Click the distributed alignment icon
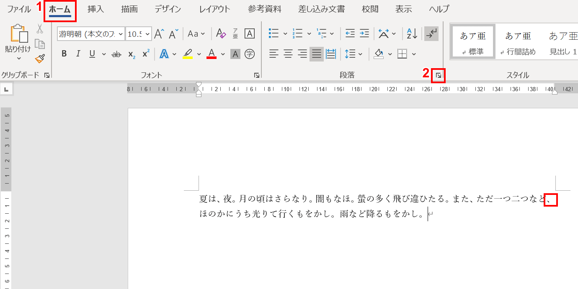Image resolution: width=578 pixels, height=289 pixels. point(331,54)
